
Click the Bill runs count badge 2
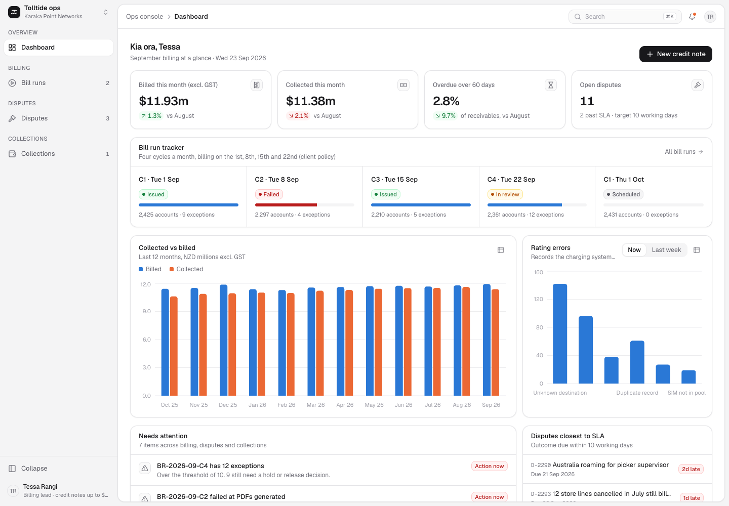(x=107, y=83)
